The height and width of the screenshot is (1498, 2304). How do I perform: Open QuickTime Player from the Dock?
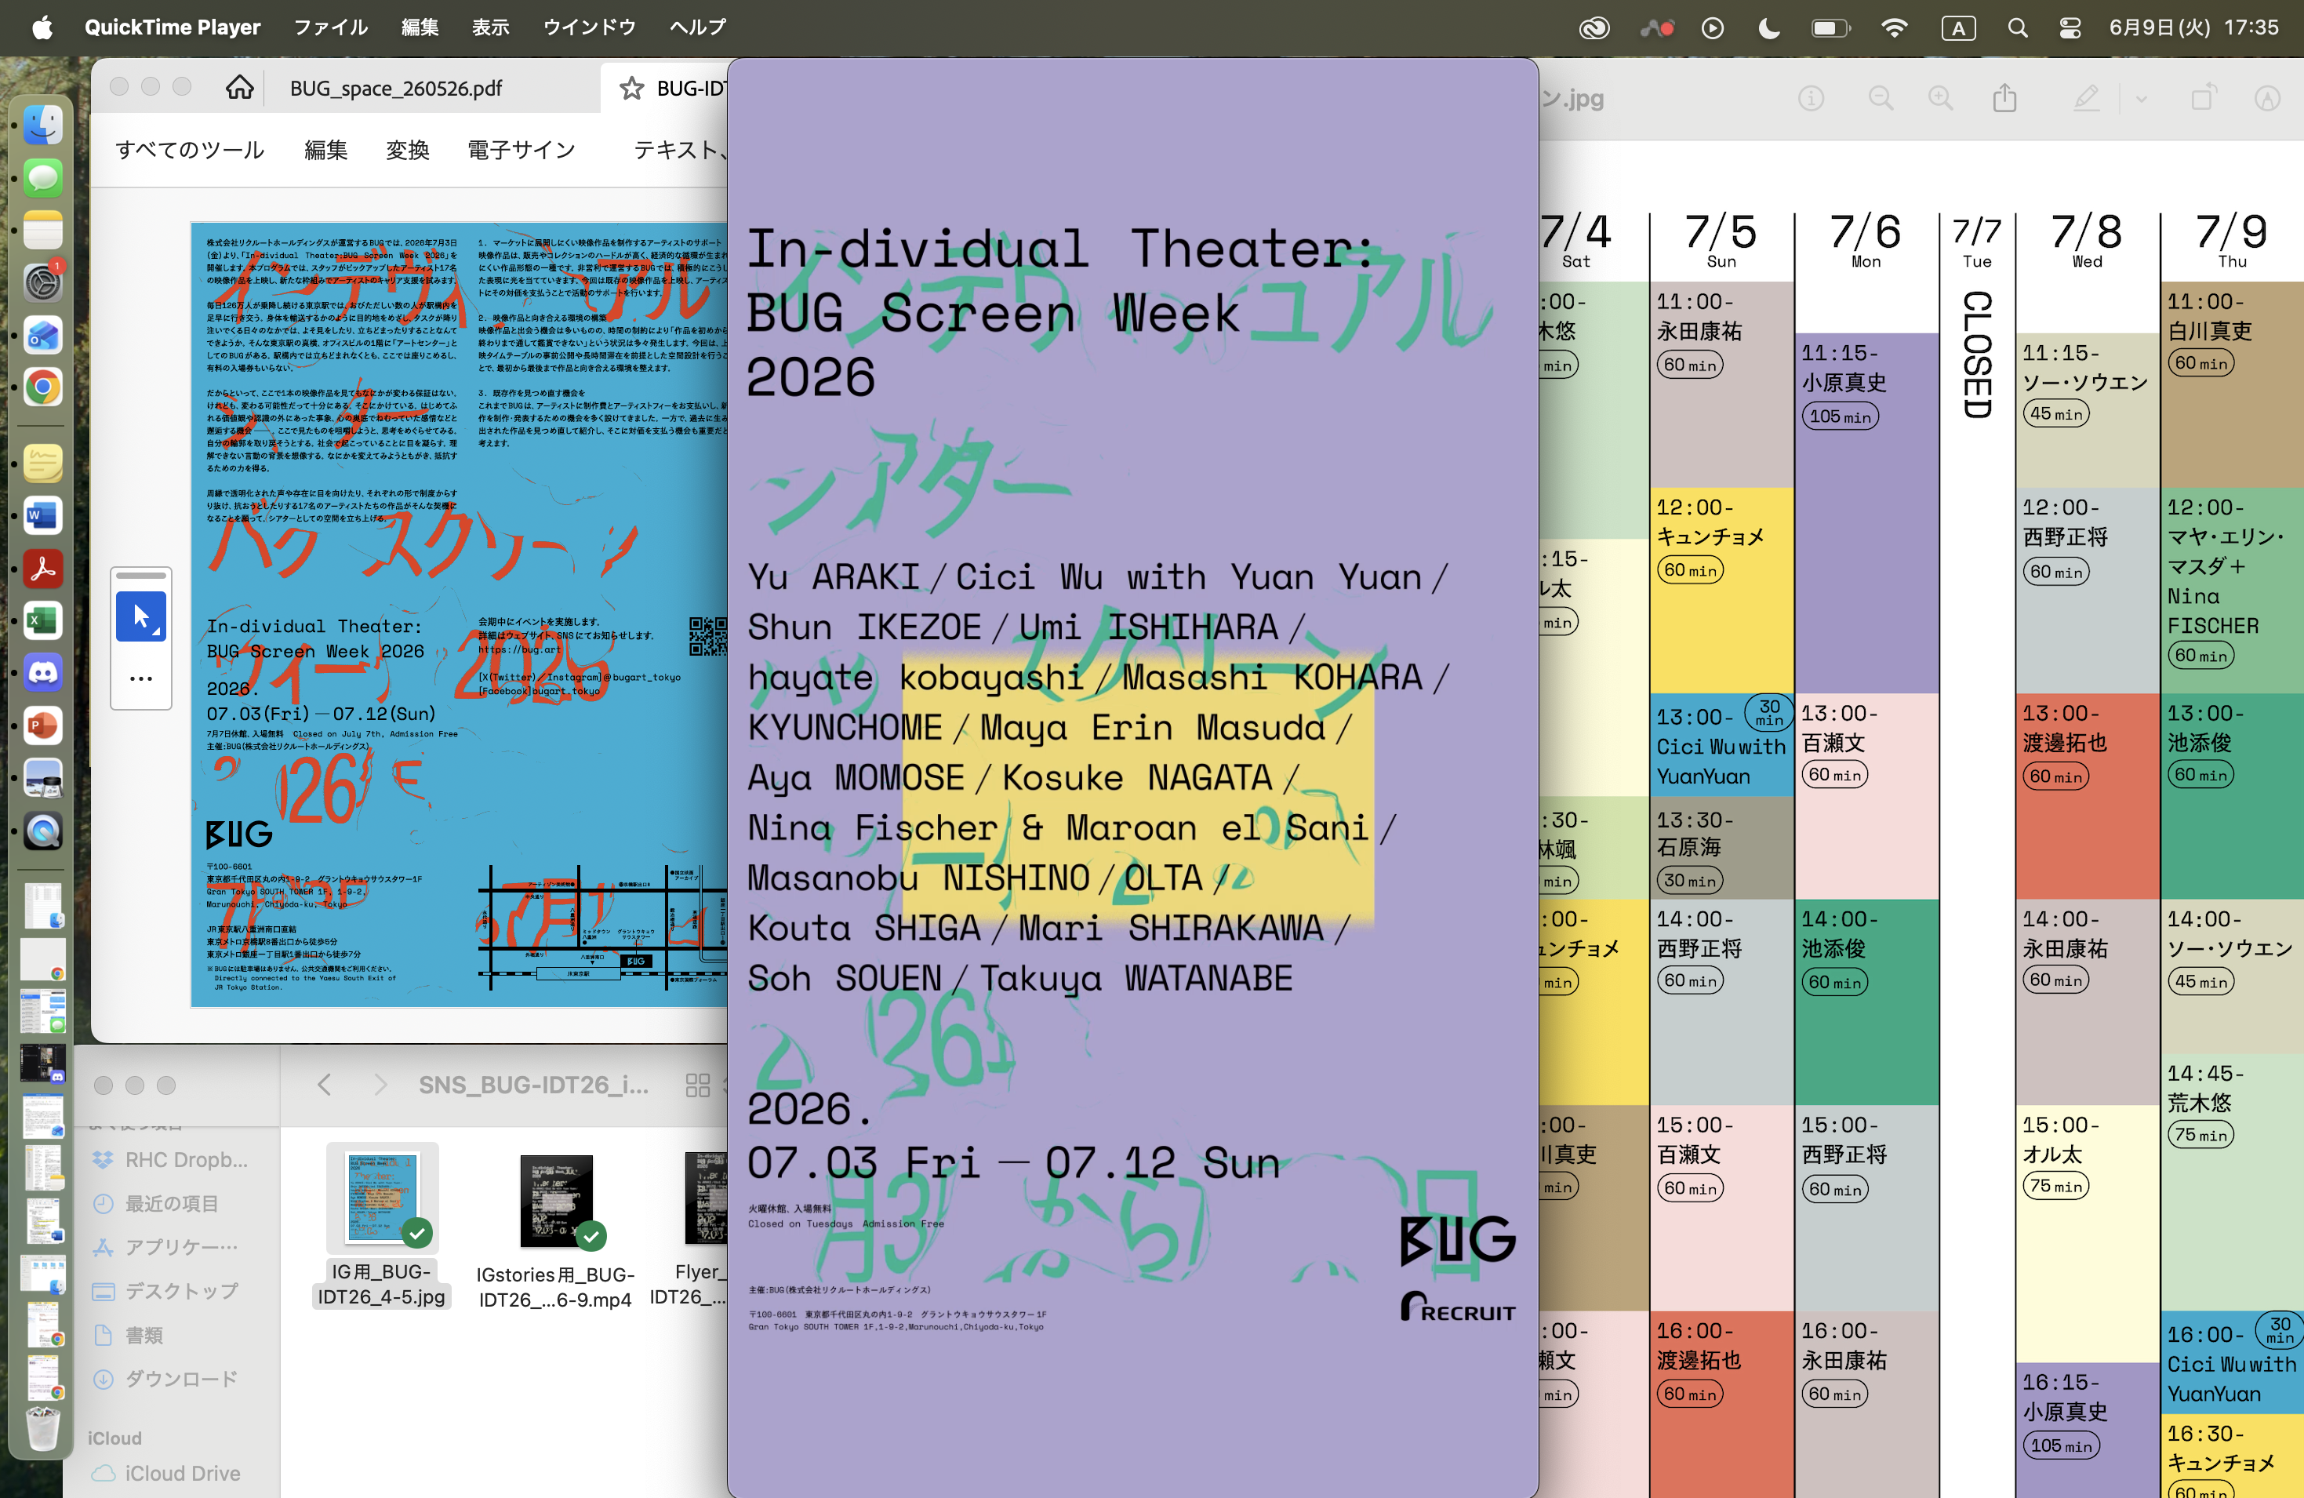click(x=42, y=831)
